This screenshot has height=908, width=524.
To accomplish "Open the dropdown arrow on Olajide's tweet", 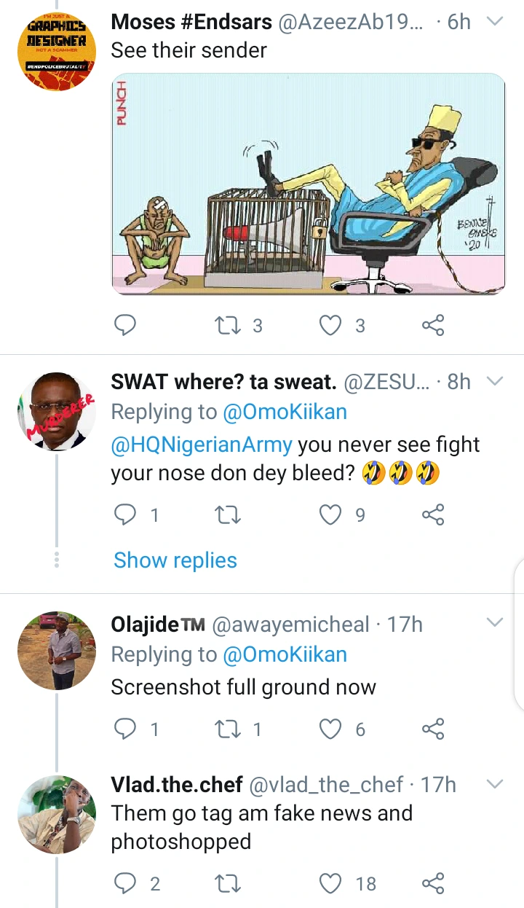I will 494,623.
